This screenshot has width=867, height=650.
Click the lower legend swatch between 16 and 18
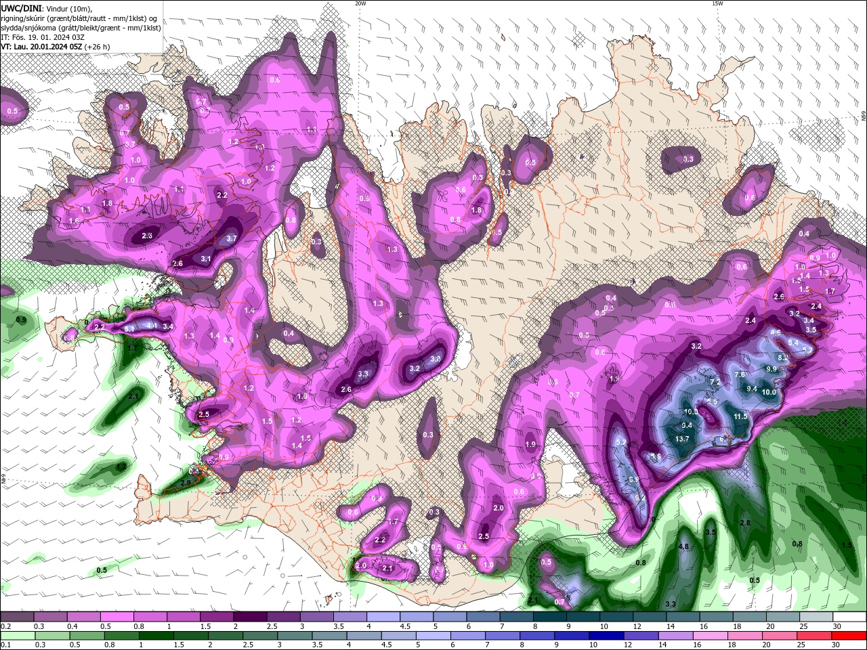[711, 636]
